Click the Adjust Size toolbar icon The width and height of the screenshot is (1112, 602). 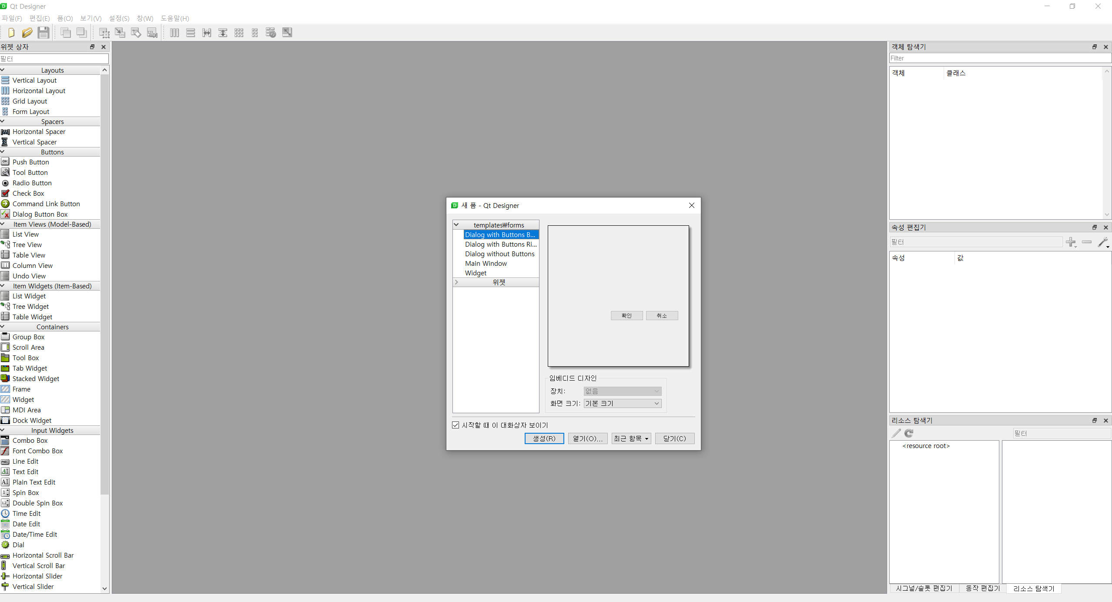pyautogui.click(x=287, y=33)
